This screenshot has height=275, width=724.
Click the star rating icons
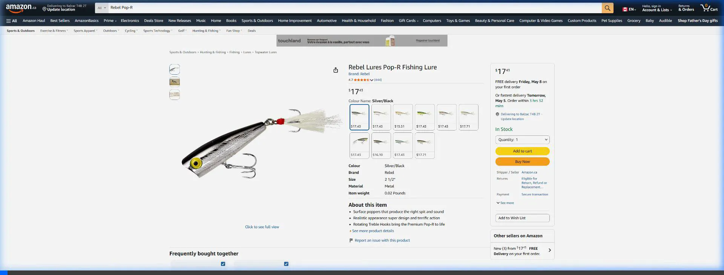pyautogui.click(x=362, y=80)
